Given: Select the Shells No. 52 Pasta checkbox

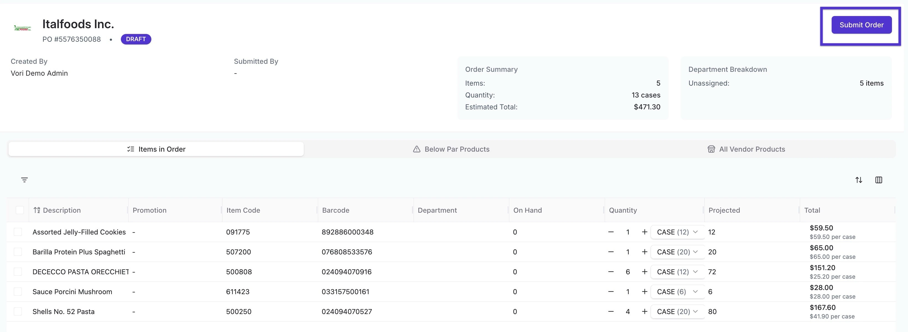Looking at the screenshot, I should (18, 312).
